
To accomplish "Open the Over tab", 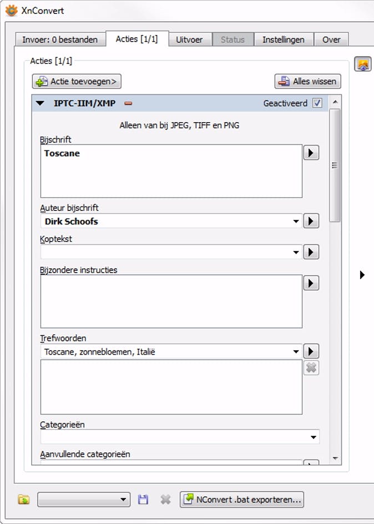I will pos(331,39).
